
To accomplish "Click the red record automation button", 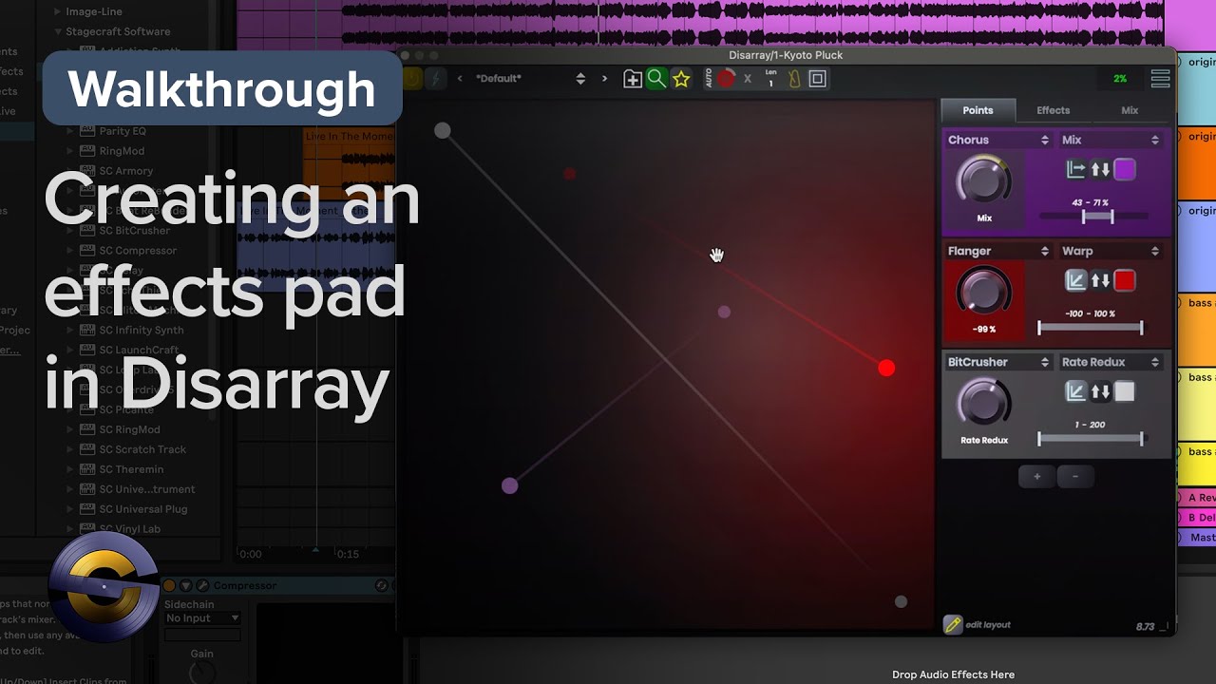I will tap(727, 79).
